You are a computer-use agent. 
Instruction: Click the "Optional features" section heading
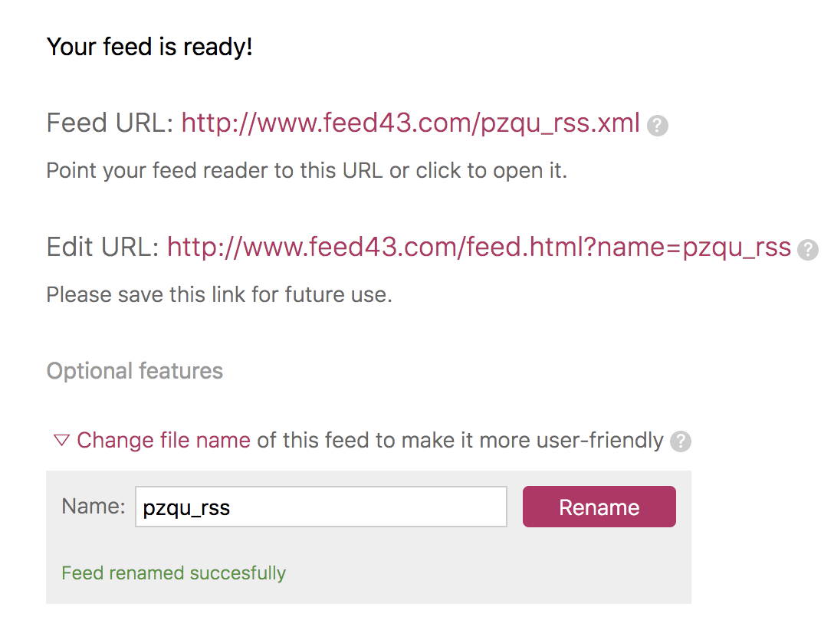(135, 371)
